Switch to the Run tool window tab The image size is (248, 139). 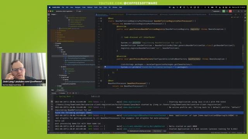53,90
